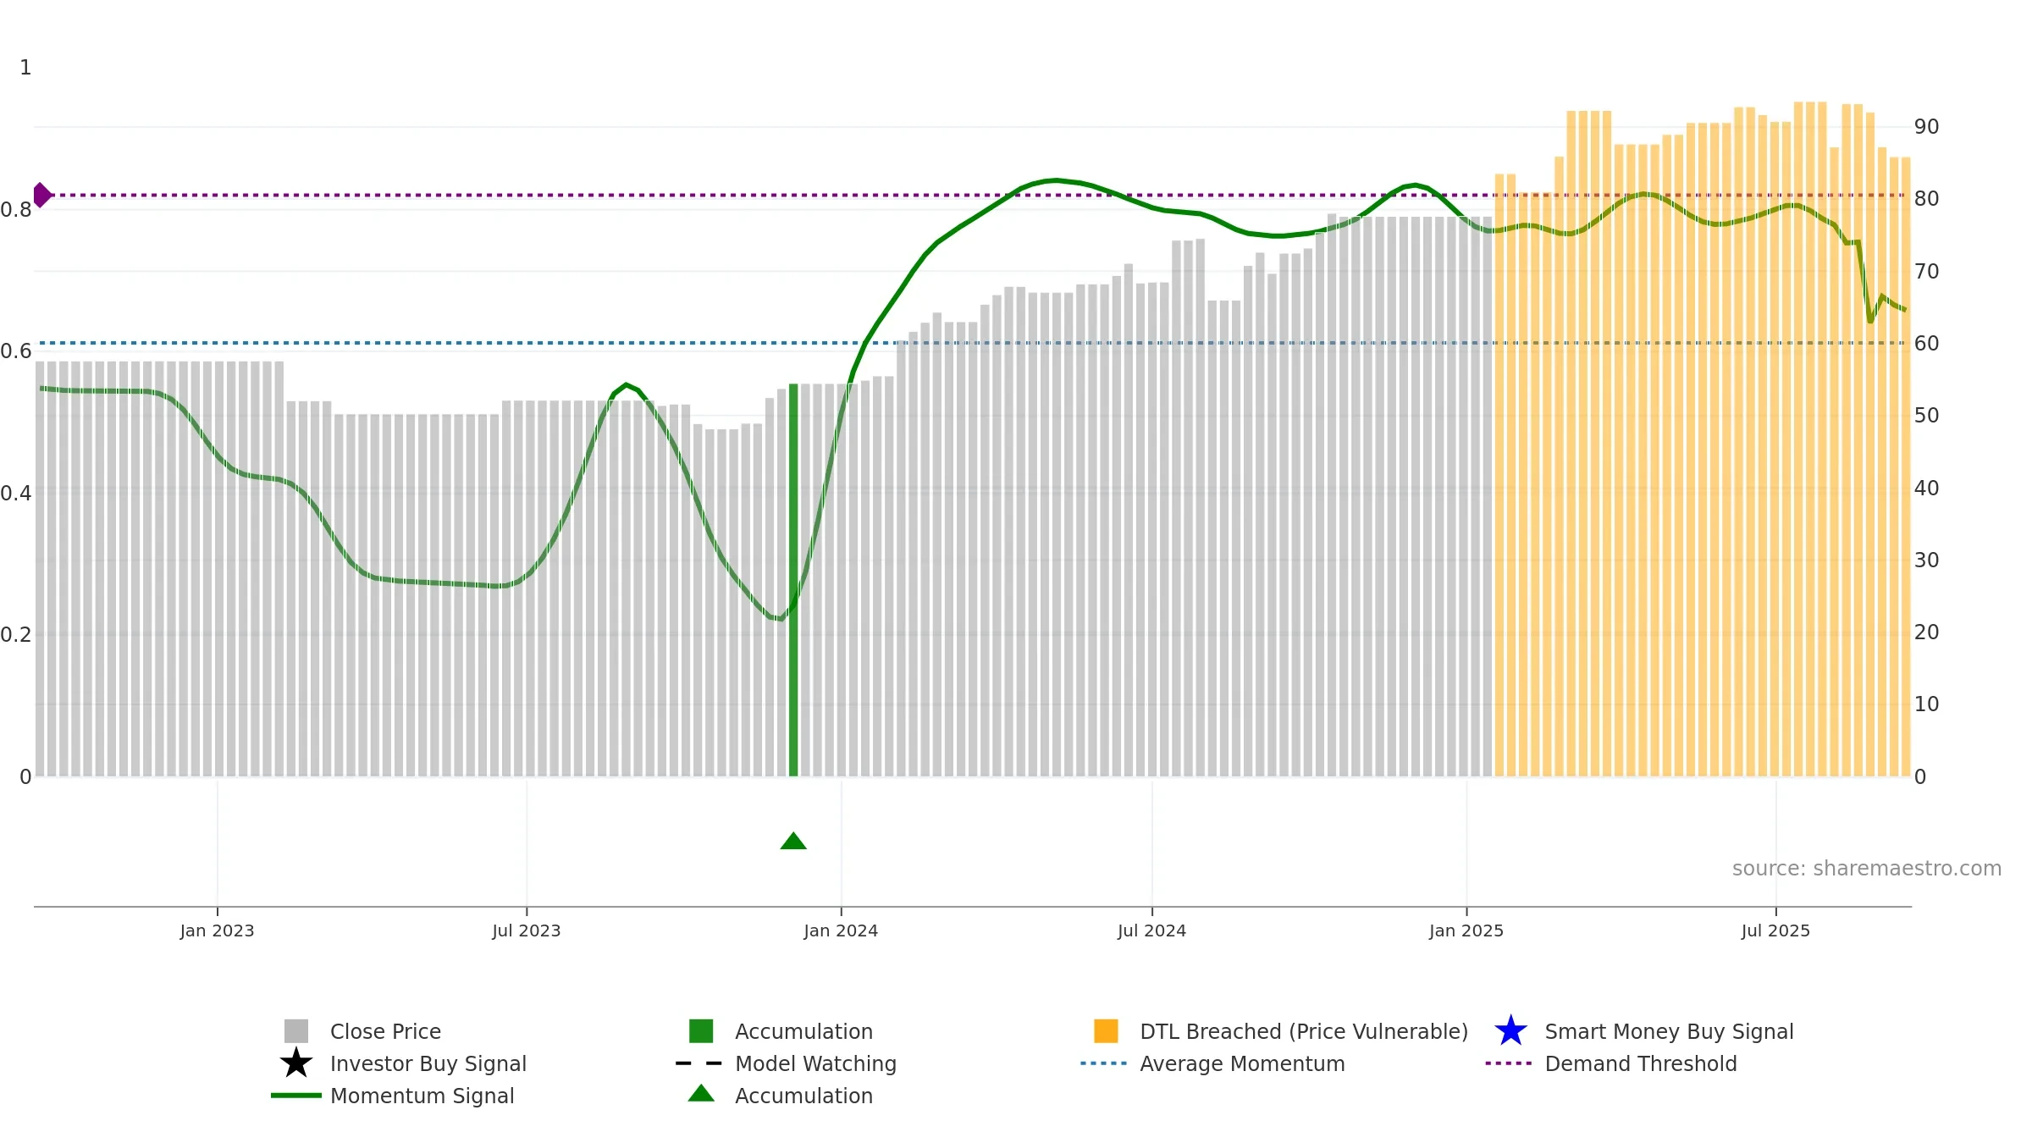Click the green Accumulation square legend icon
2032x1143 pixels.
point(701,1031)
